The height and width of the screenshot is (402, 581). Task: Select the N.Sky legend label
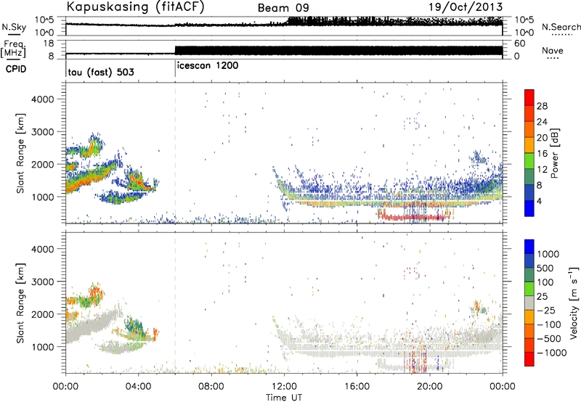pyautogui.click(x=14, y=27)
